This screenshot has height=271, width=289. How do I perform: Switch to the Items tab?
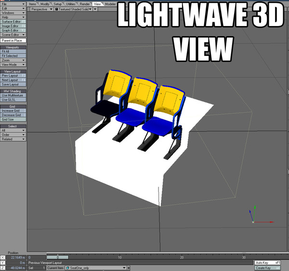coord(33,4)
